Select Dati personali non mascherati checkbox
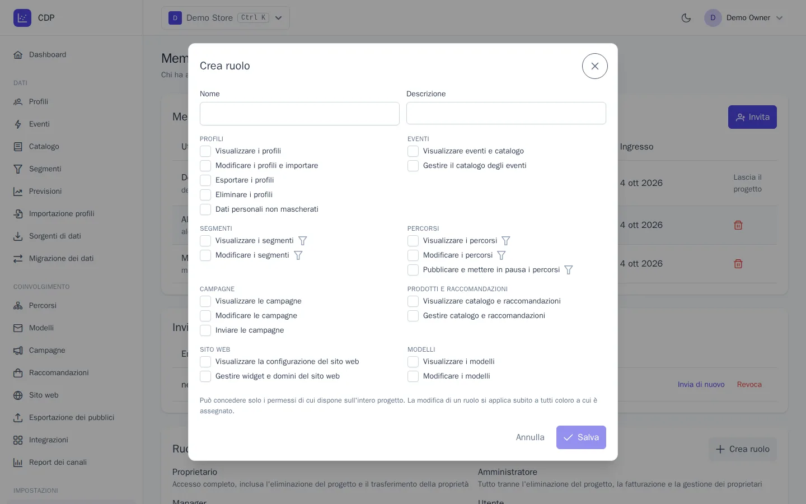 205,209
